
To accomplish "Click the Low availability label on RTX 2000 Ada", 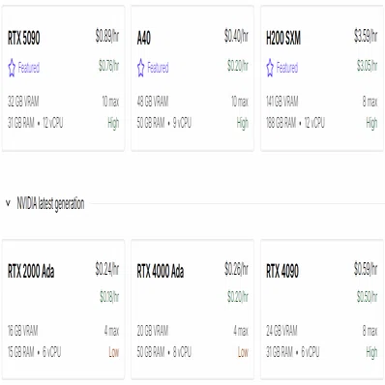I will [114, 352].
